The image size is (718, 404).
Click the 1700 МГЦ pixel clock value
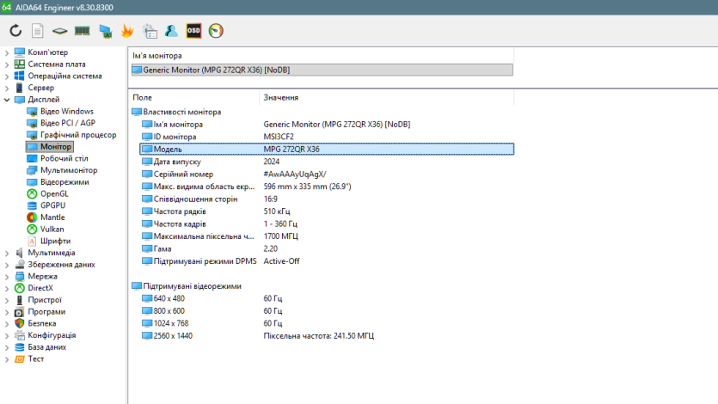point(280,236)
